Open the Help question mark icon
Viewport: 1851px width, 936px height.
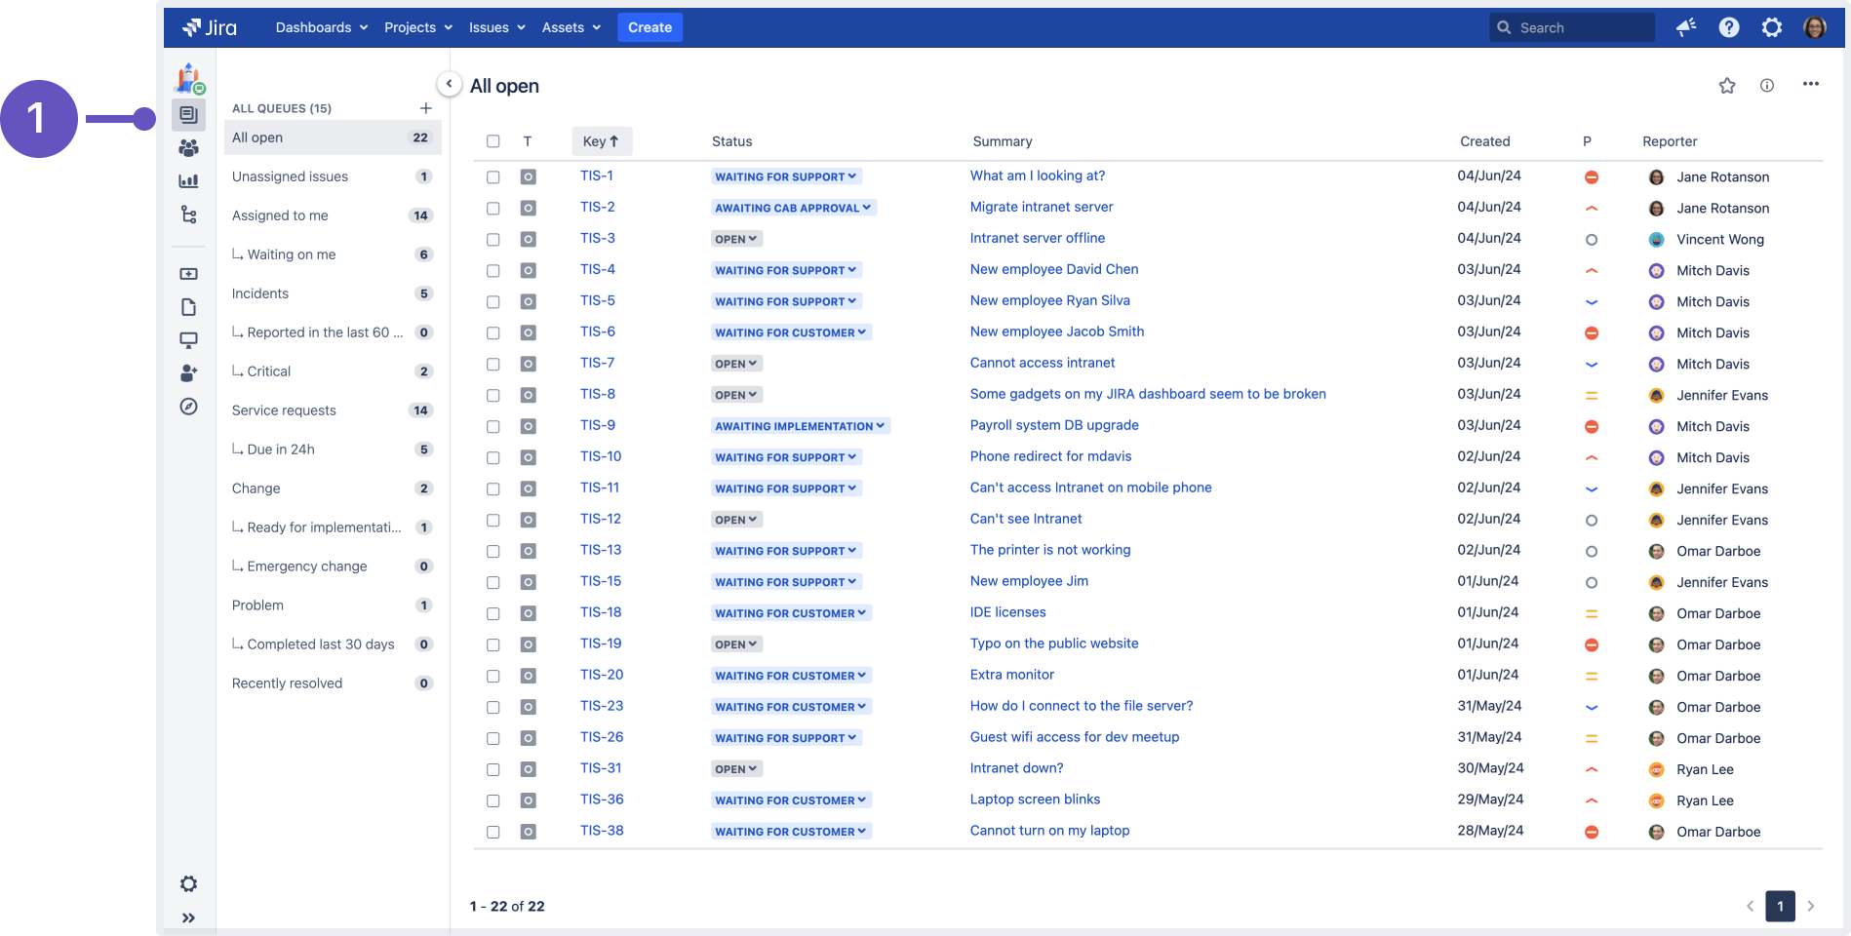1728,27
